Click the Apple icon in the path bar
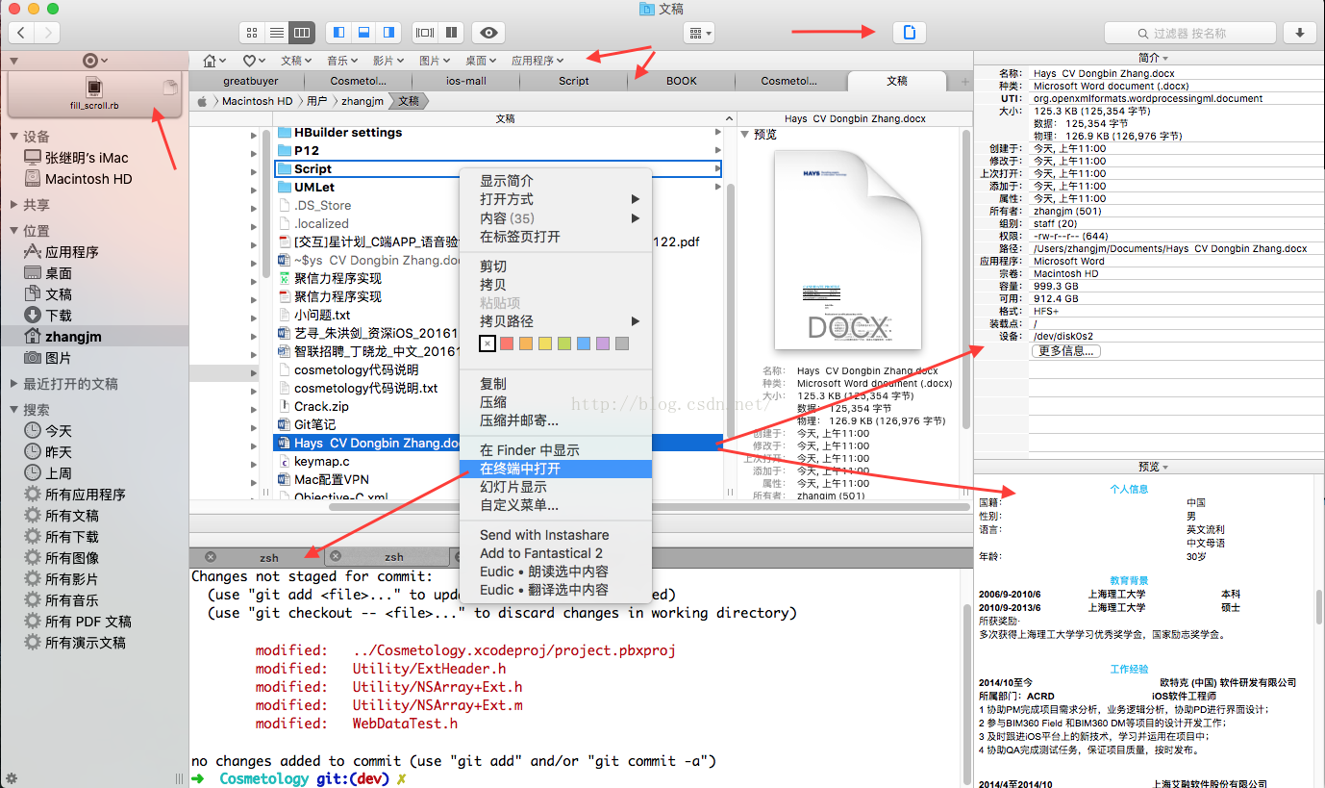Viewport: 1325px width, 788px height. pos(202,101)
